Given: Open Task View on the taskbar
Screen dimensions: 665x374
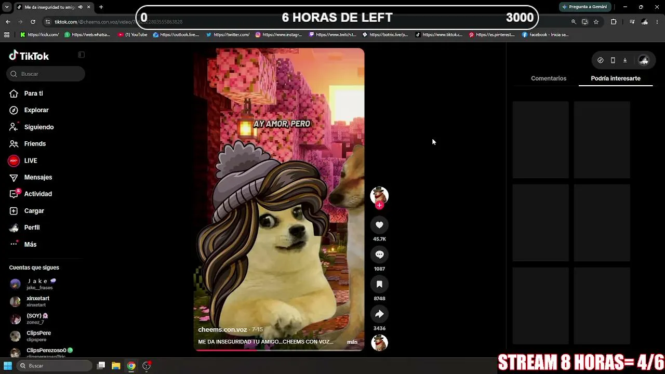Looking at the screenshot, I should click(101, 366).
